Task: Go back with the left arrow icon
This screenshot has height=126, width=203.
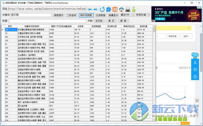Action: click(x=89, y=10)
